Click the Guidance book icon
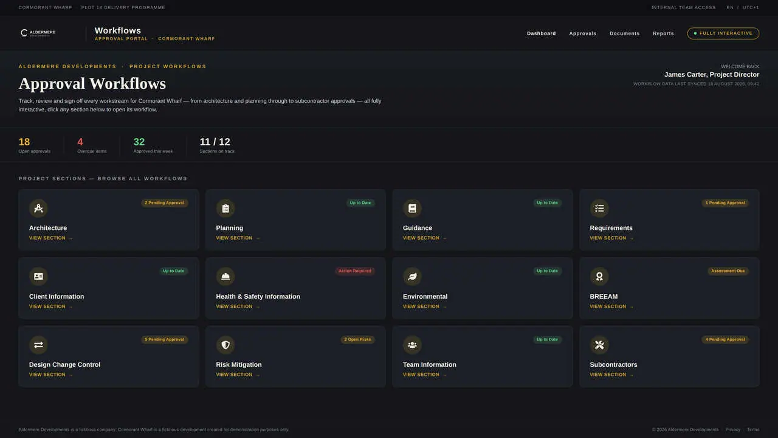This screenshot has height=438, width=778. (x=412, y=209)
